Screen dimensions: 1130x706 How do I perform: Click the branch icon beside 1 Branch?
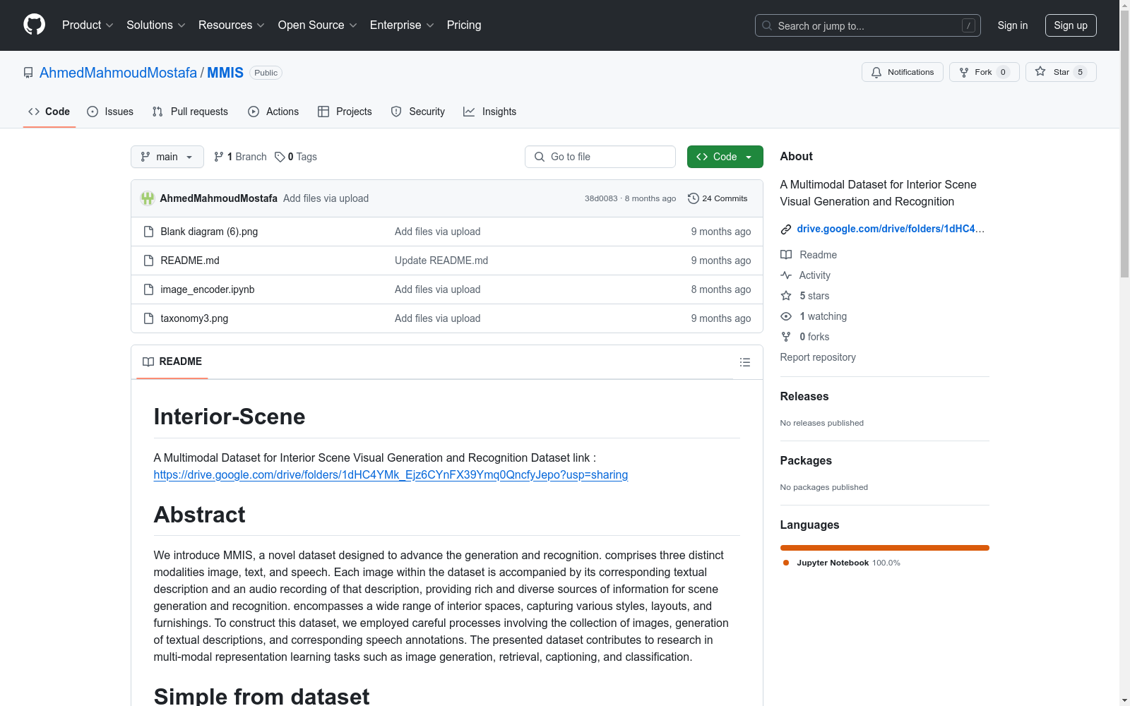(x=219, y=157)
